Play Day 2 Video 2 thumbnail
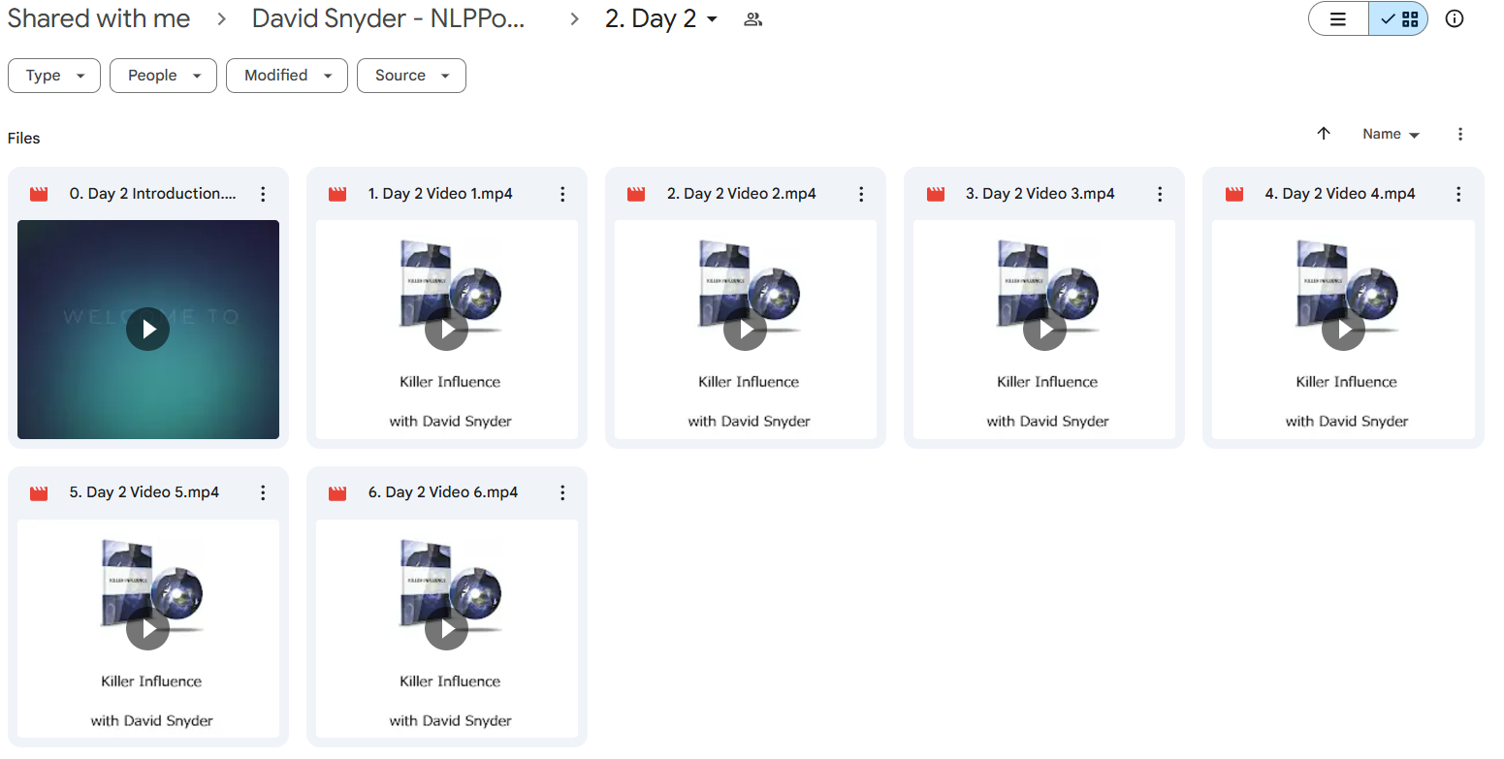This screenshot has width=1504, height=759. click(x=746, y=330)
